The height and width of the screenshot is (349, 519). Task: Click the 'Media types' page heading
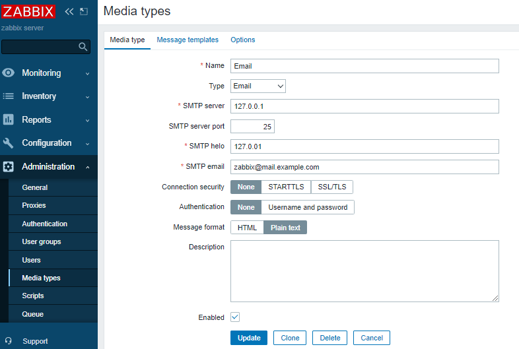(x=137, y=11)
